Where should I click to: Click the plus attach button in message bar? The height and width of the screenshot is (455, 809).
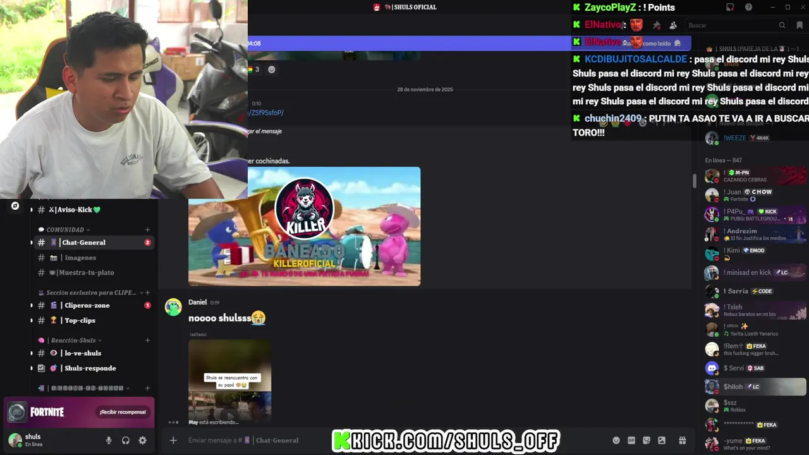(173, 440)
